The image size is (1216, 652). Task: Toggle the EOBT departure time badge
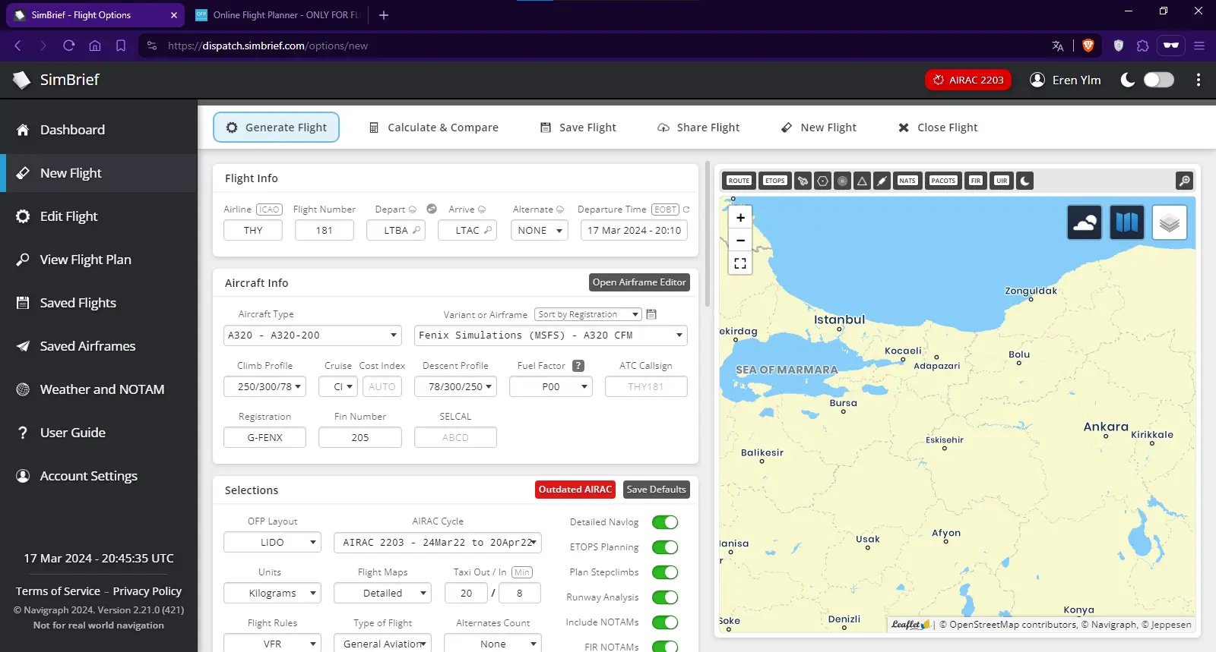[665, 209]
